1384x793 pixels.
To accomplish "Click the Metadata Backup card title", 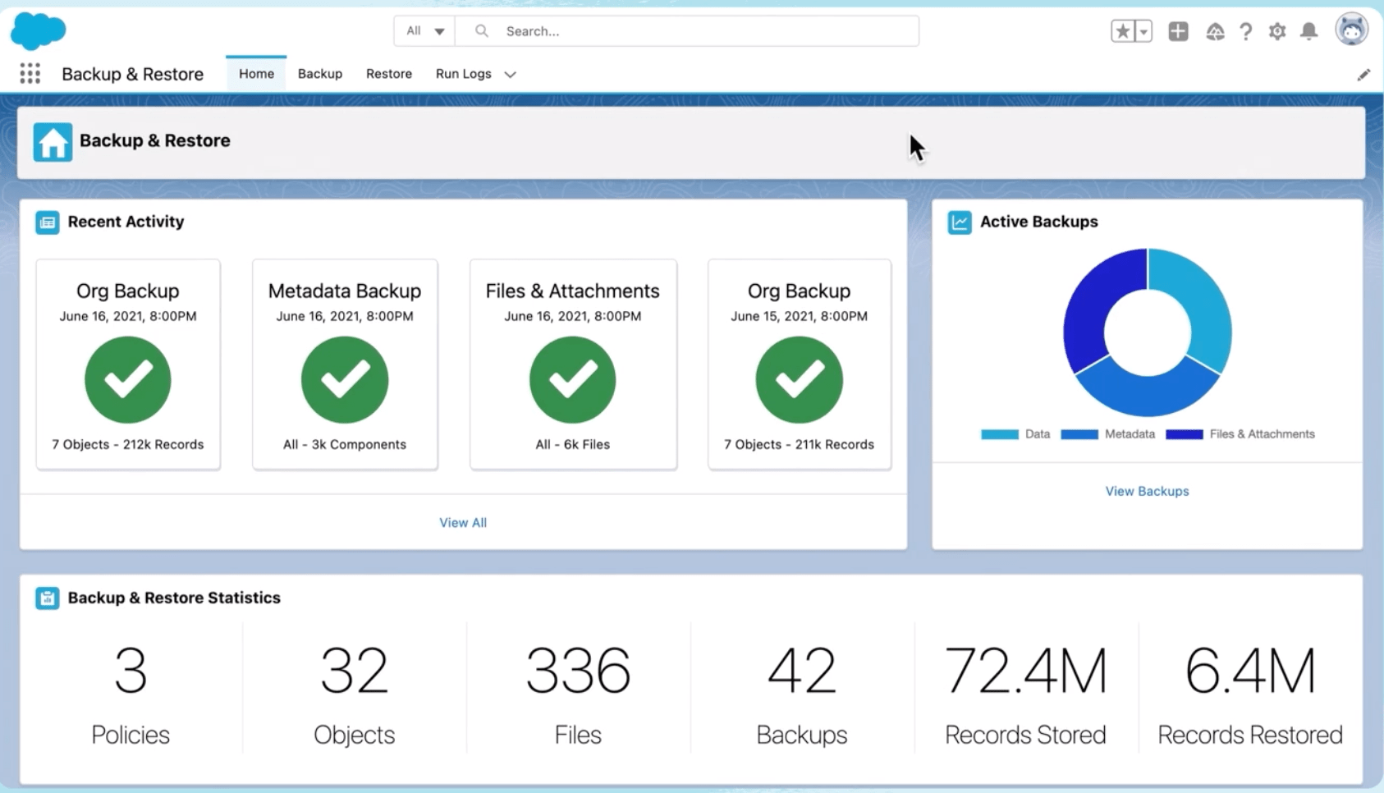I will (x=345, y=291).
